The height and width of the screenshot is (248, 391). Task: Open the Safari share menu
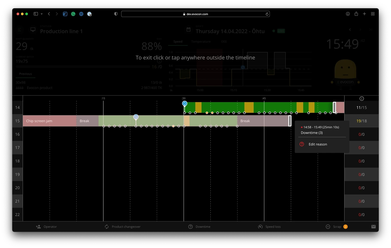click(x=356, y=14)
